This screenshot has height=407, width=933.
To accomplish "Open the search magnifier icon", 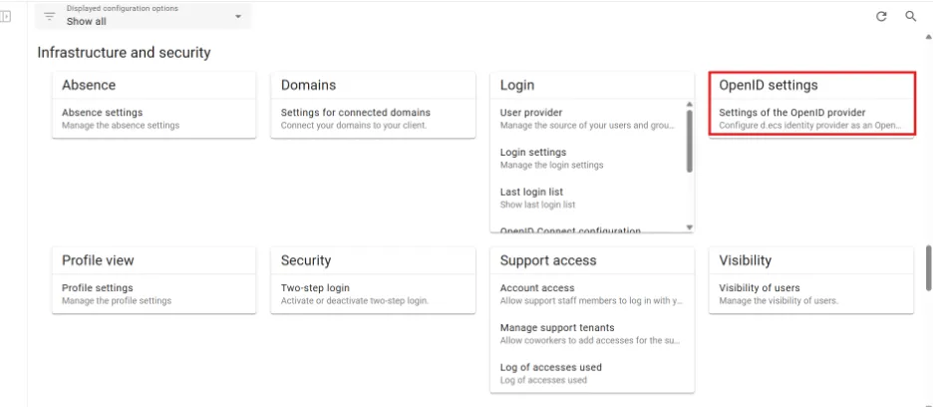I will tap(910, 17).
